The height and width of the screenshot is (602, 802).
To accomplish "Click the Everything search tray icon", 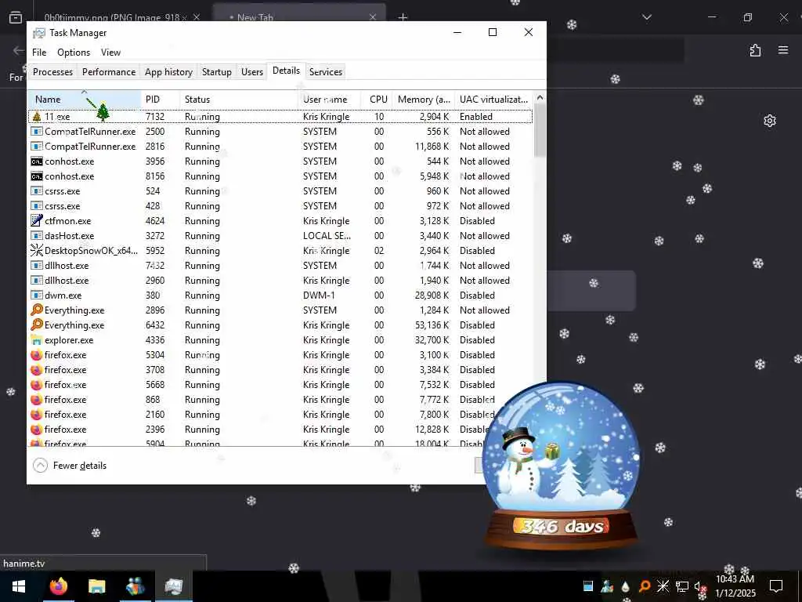I will click(x=645, y=586).
